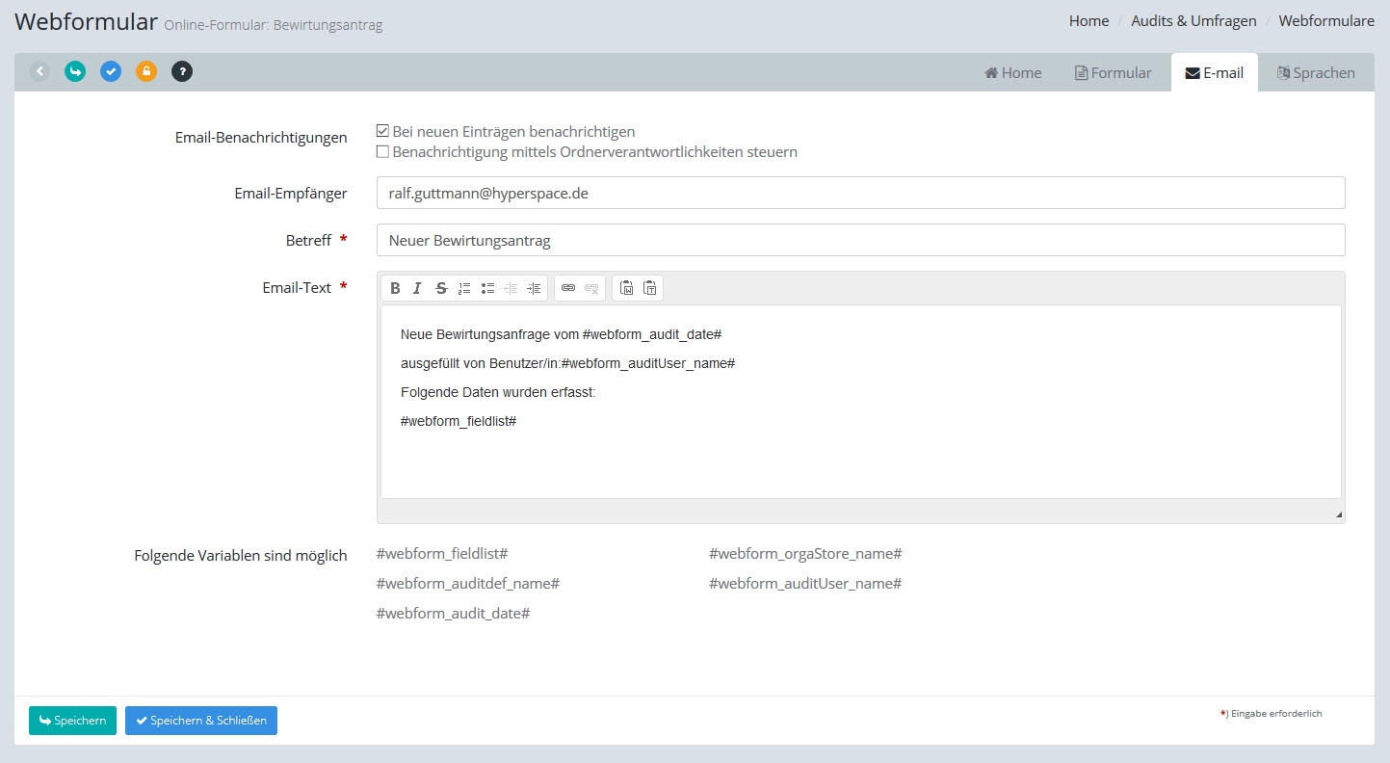Increase indent in the email text

(x=534, y=288)
